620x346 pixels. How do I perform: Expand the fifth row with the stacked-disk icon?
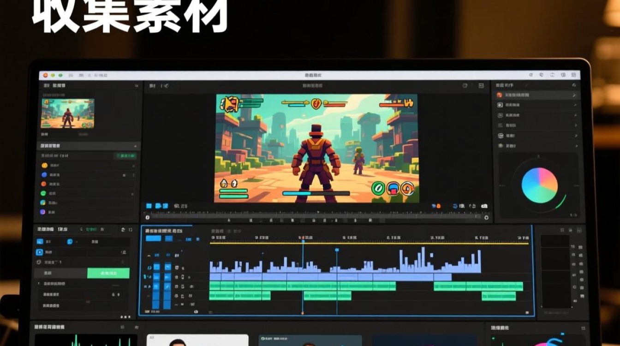point(576,136)
